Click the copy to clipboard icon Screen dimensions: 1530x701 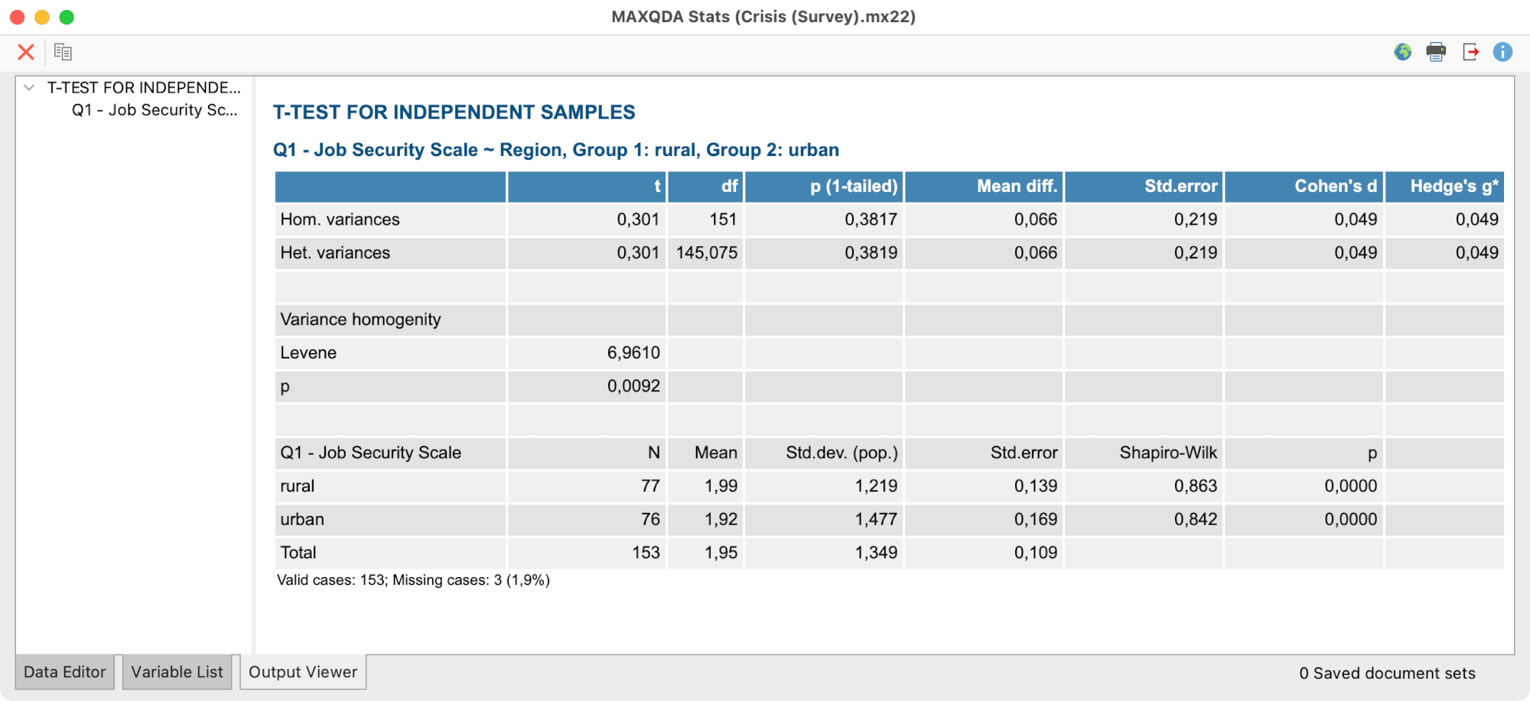(x=63, y=52)
